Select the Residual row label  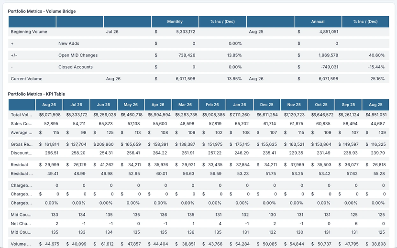point(19,165)
